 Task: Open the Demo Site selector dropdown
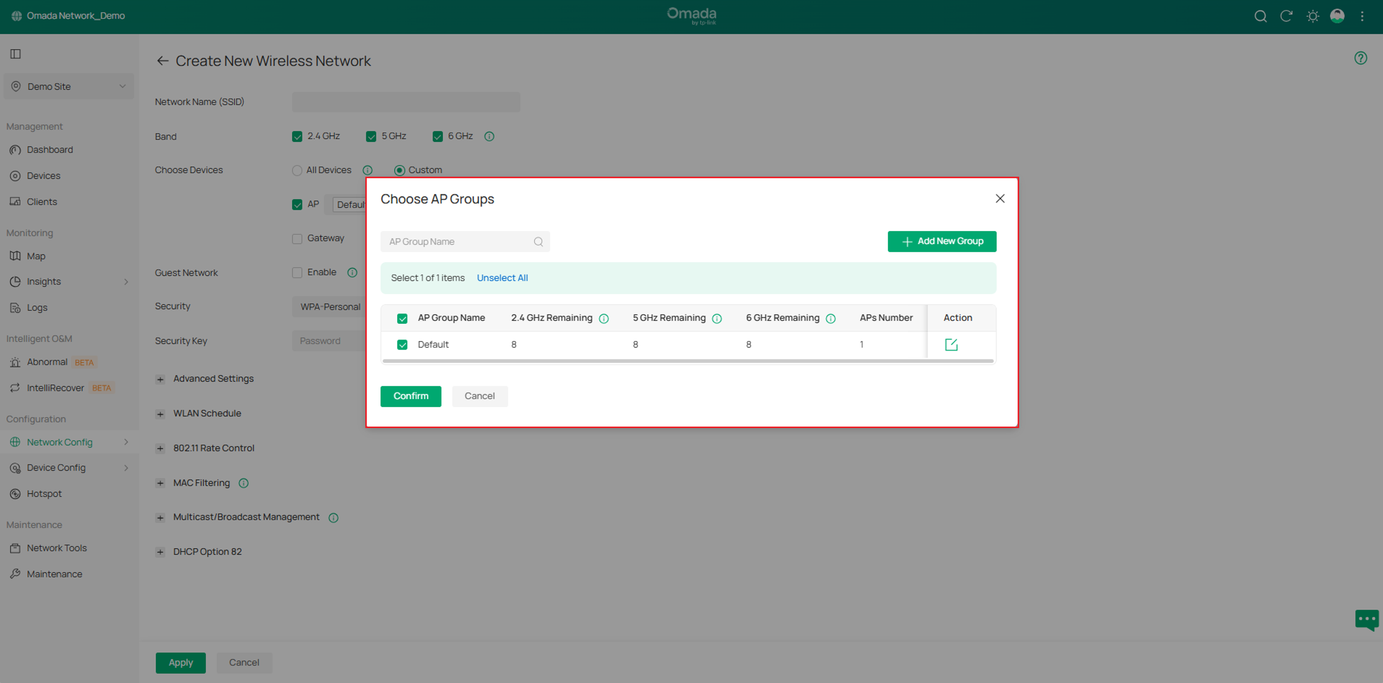(69, 86)
